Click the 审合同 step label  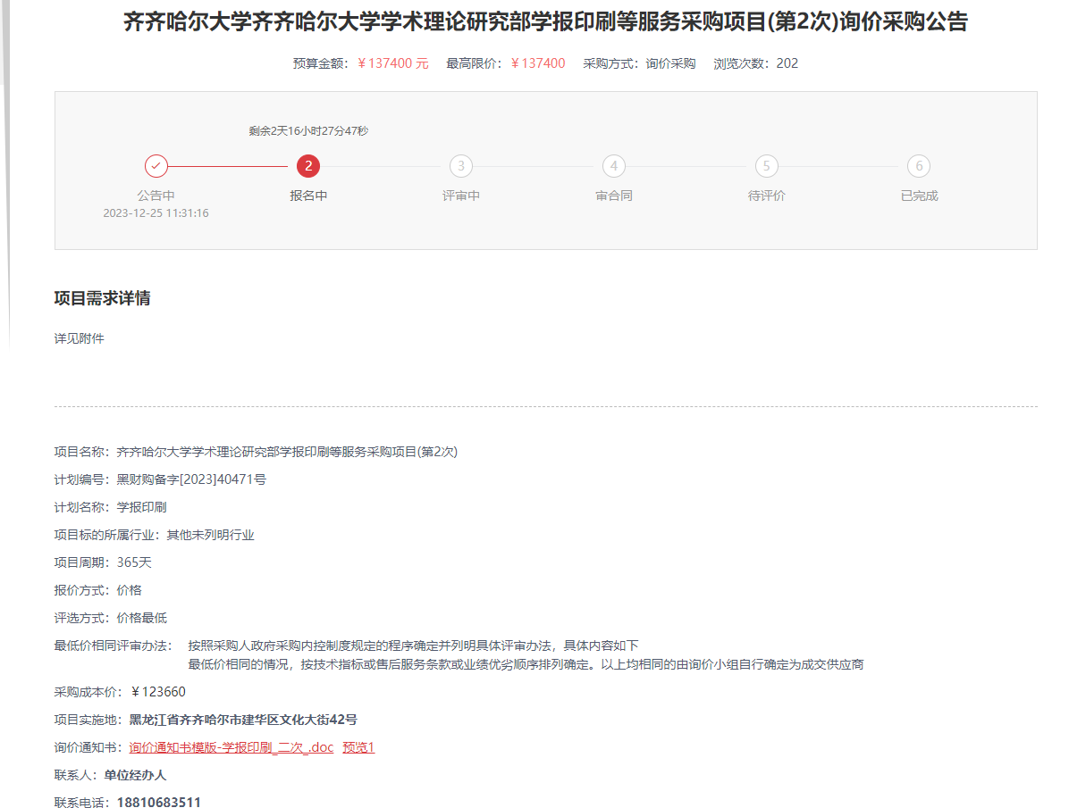(613, 196)
